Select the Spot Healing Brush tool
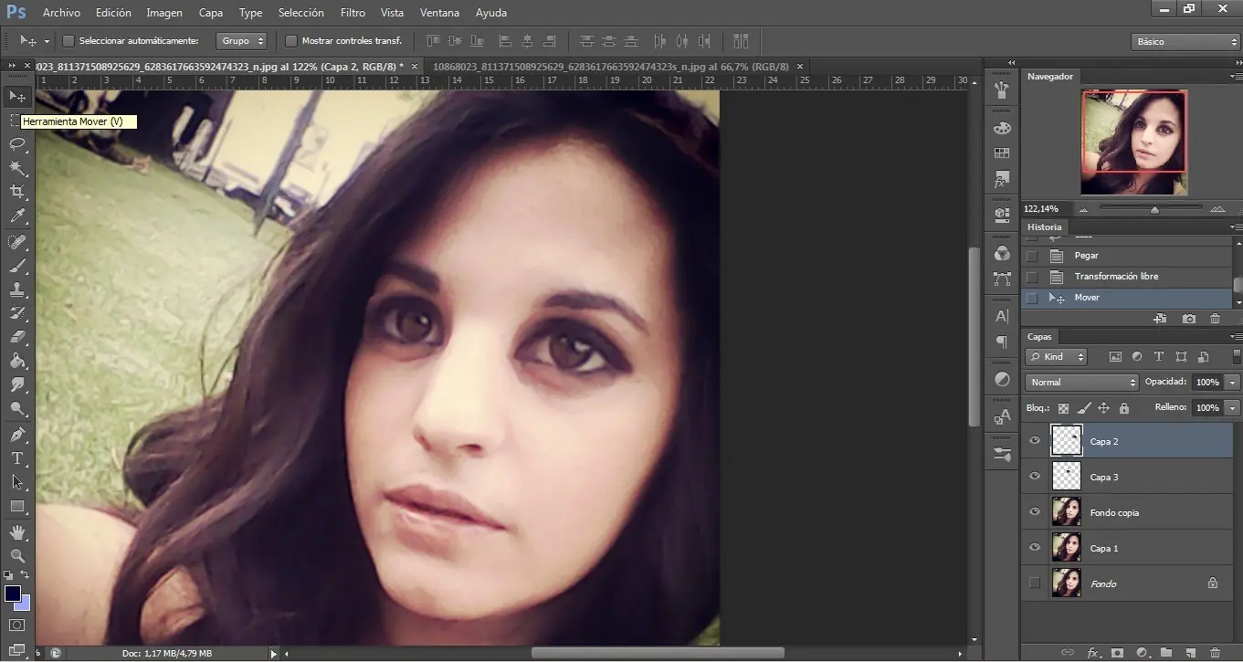 pos(17,242)
